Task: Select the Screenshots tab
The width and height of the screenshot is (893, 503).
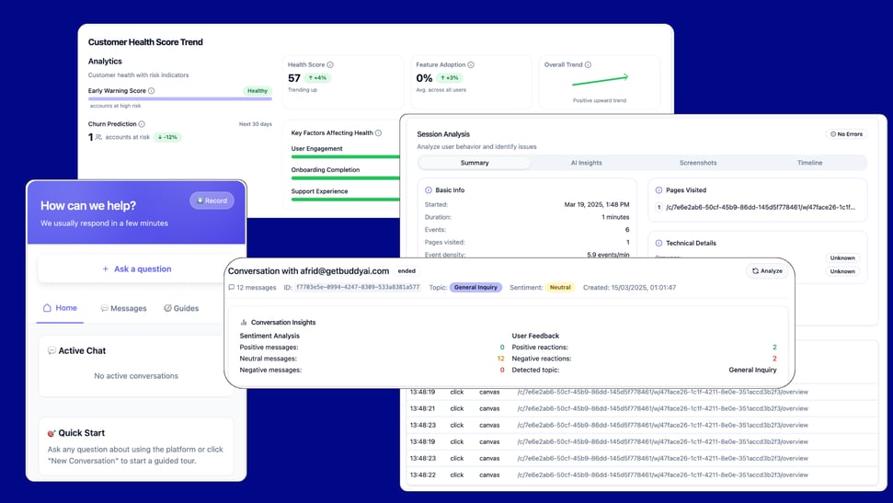Action: click(698, 163)
